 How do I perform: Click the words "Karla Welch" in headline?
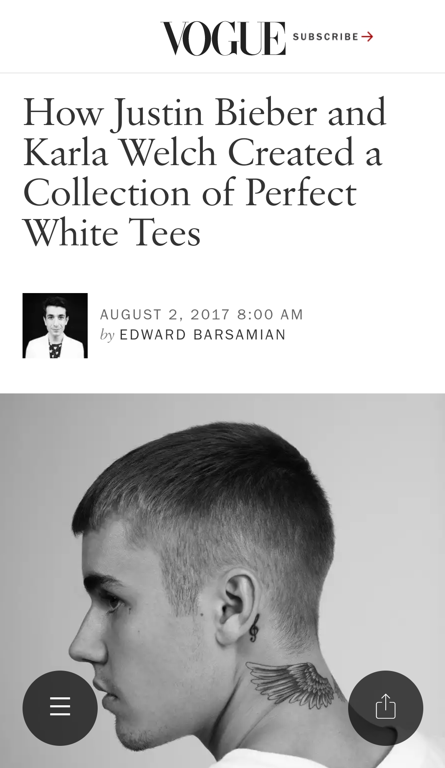click(120, 153)
